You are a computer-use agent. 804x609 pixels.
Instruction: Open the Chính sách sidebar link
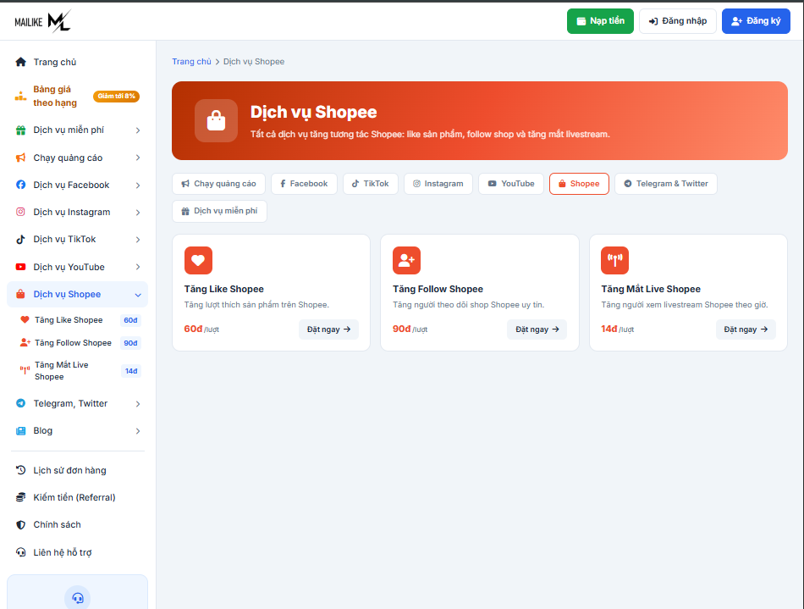coord(57,525)
